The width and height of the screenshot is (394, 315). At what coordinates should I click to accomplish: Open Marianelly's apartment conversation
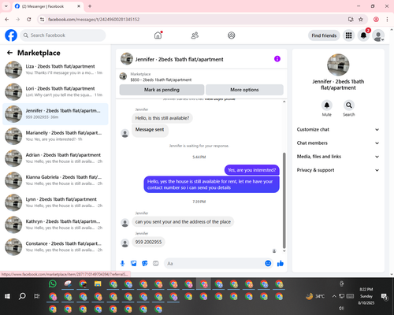pos(55,136)
